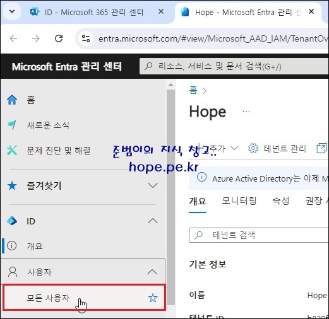Collapse the 사용자 section chevron

(x=152, y=272)
